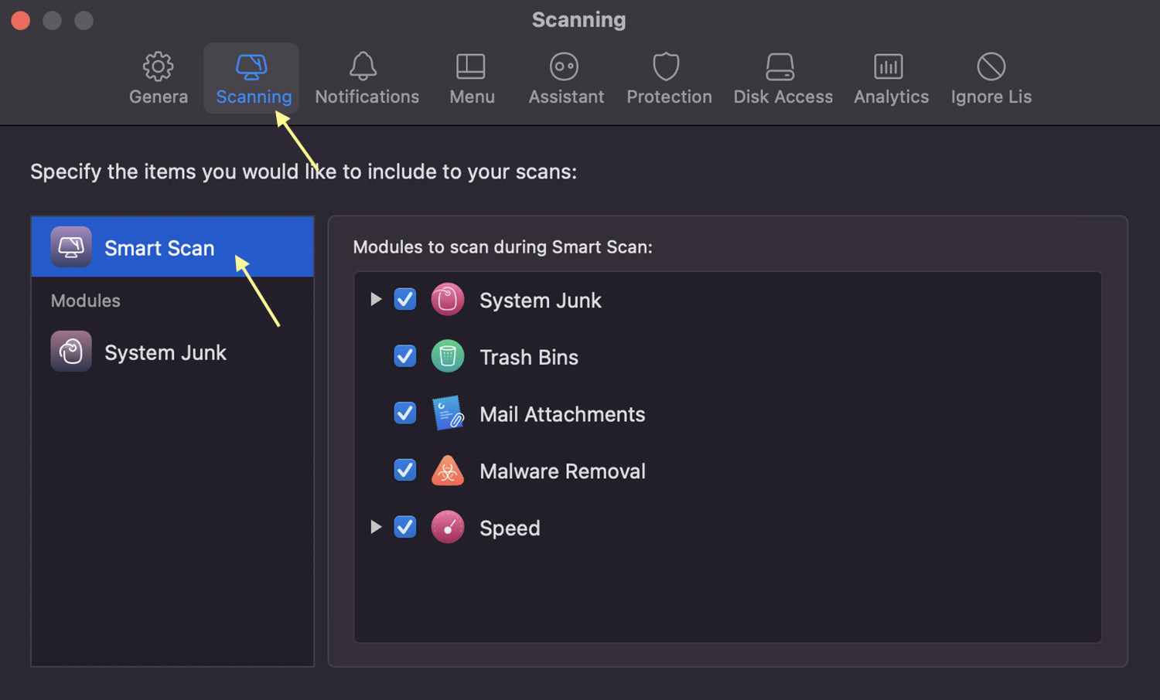Select Smart Scan text in the sidebar
The image size is (1160, 700).
[159, 248]
